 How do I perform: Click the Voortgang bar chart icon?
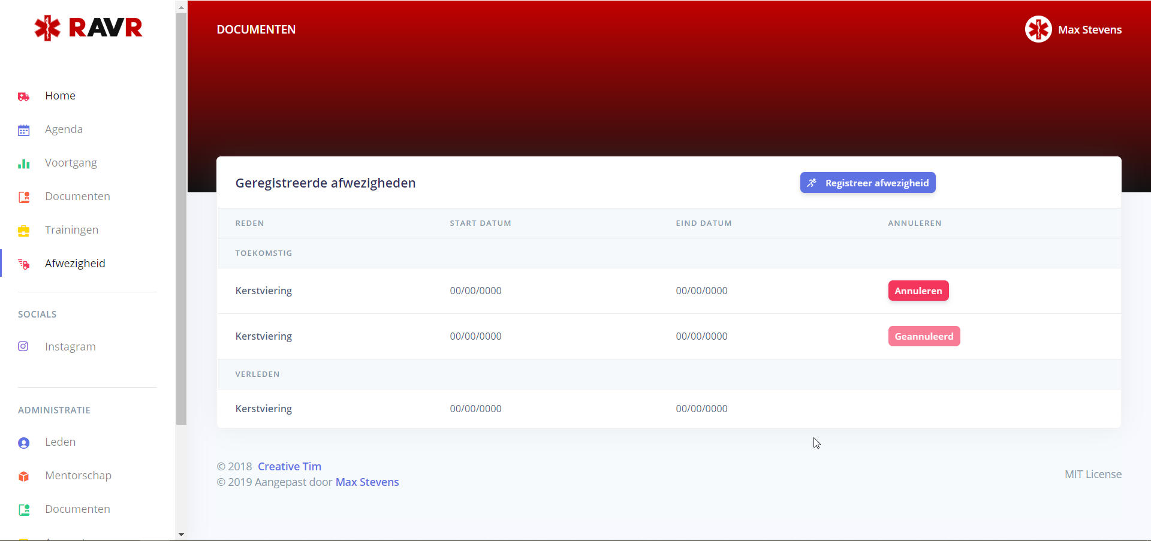24,164
